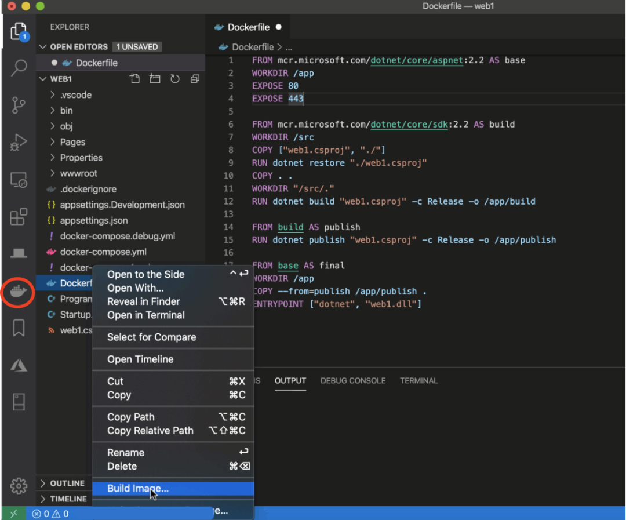Screen dimensions: 626x520
Task: Open the Remote Explorer view icon
Action: tap(19, 180)
